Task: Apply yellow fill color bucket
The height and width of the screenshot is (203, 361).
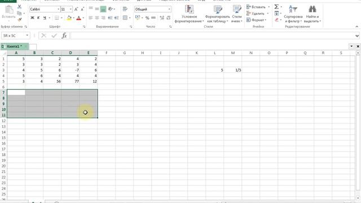Action: click(69, 17)
